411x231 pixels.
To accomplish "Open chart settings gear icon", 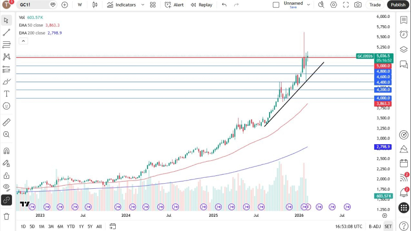I will [333, 5].
